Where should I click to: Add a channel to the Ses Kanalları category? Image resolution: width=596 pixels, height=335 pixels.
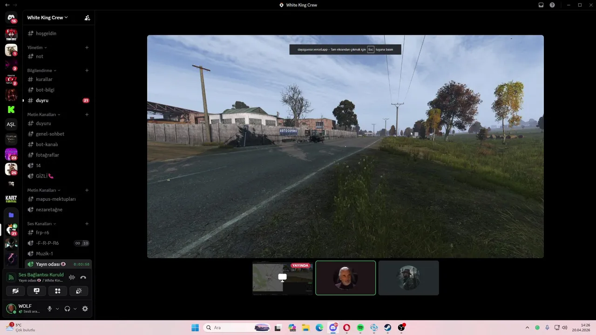87,224
